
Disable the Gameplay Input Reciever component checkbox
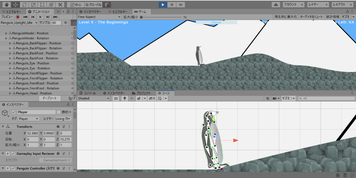coord(13,153)
